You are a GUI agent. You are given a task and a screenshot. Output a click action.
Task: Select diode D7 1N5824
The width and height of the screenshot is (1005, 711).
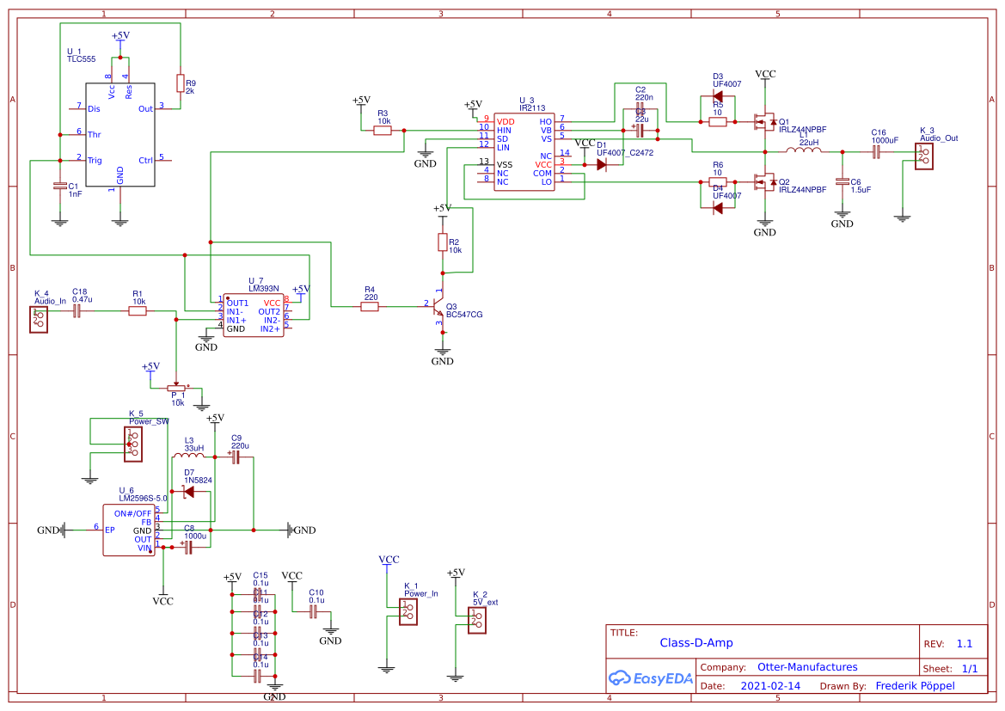(189, 490)
